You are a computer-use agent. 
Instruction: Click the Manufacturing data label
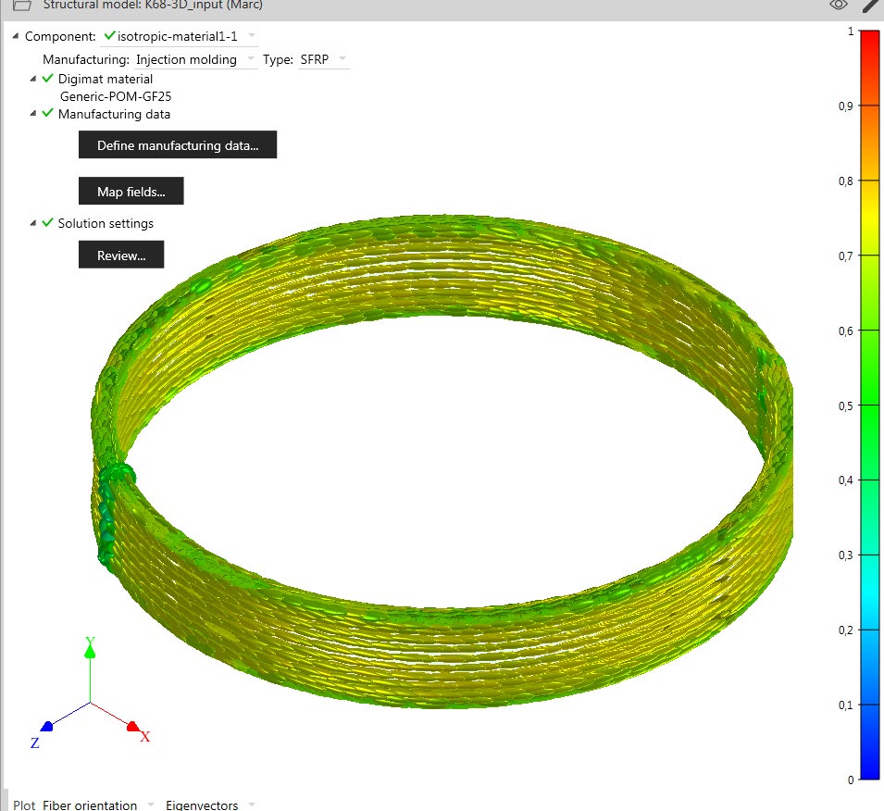114,114
